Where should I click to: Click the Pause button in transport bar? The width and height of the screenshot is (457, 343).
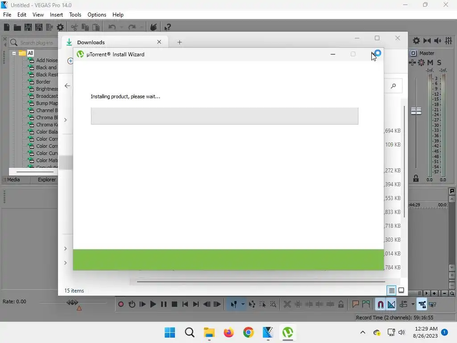[x=164, y=305]
